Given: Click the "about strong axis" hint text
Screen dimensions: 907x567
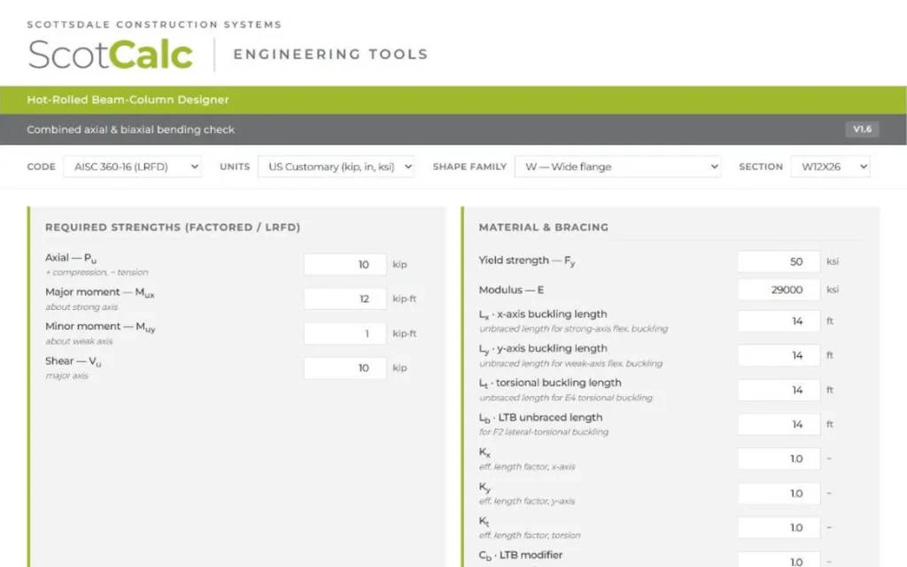Looking at the screenshot, I should [x=81, y=307].
